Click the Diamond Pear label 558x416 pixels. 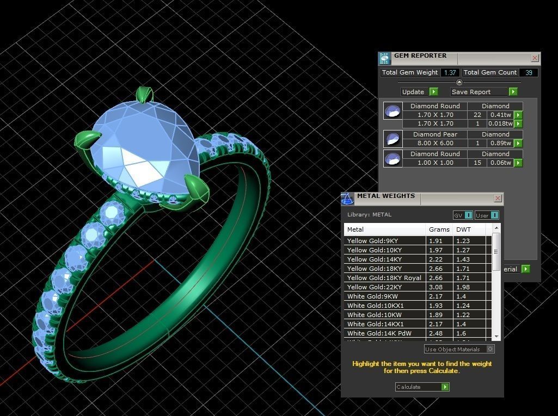click(435, 134)
